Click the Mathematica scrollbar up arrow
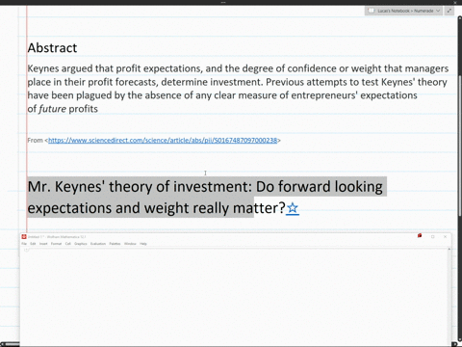 pos(449,250)
